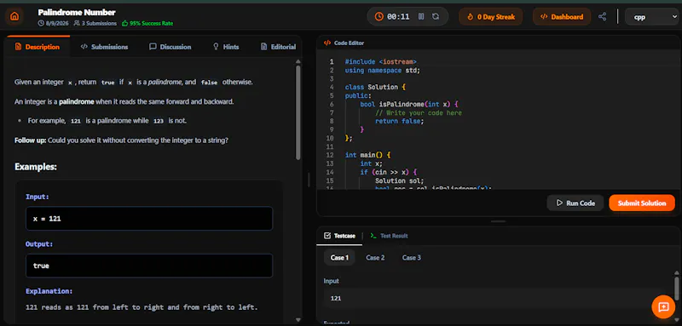This screenshot has width=682, height=326.
Task: Select Case 2
Action: tap(375, 257)
